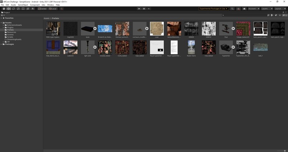
Task: Adjust the thumbnail size slider
Action: 282,151
